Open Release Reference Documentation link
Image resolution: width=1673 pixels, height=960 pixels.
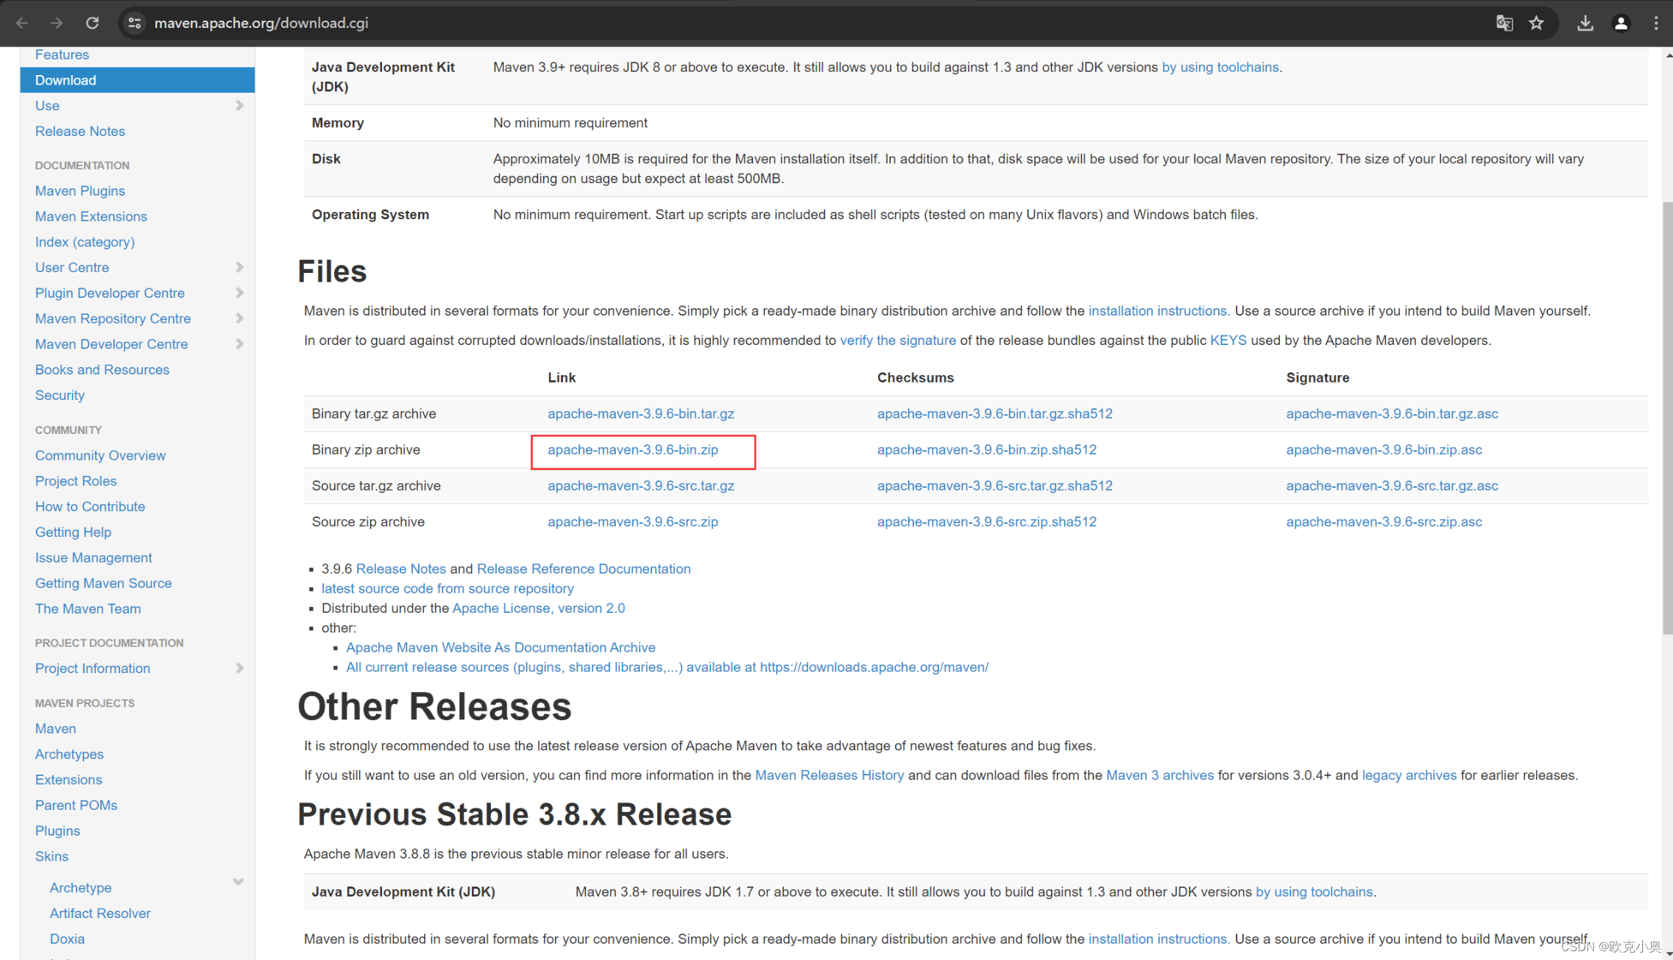coord(584,569)
